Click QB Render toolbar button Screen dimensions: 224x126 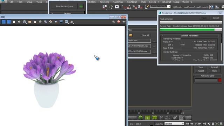(x=178, y=7)
